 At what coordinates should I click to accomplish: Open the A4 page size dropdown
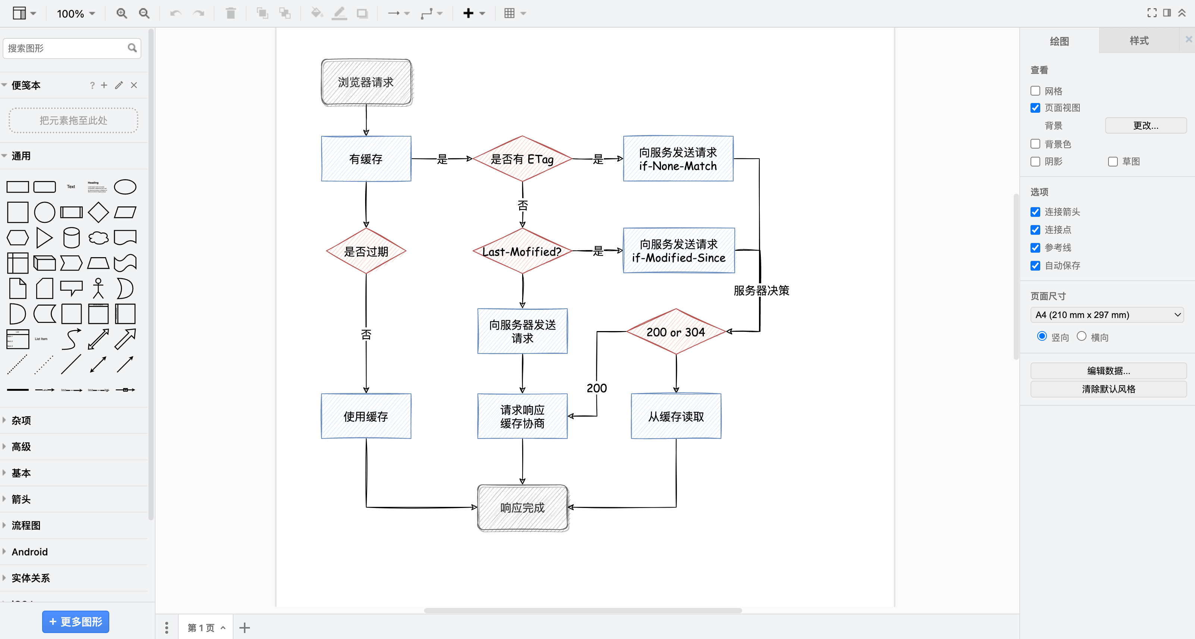(x=1107, y=315)
